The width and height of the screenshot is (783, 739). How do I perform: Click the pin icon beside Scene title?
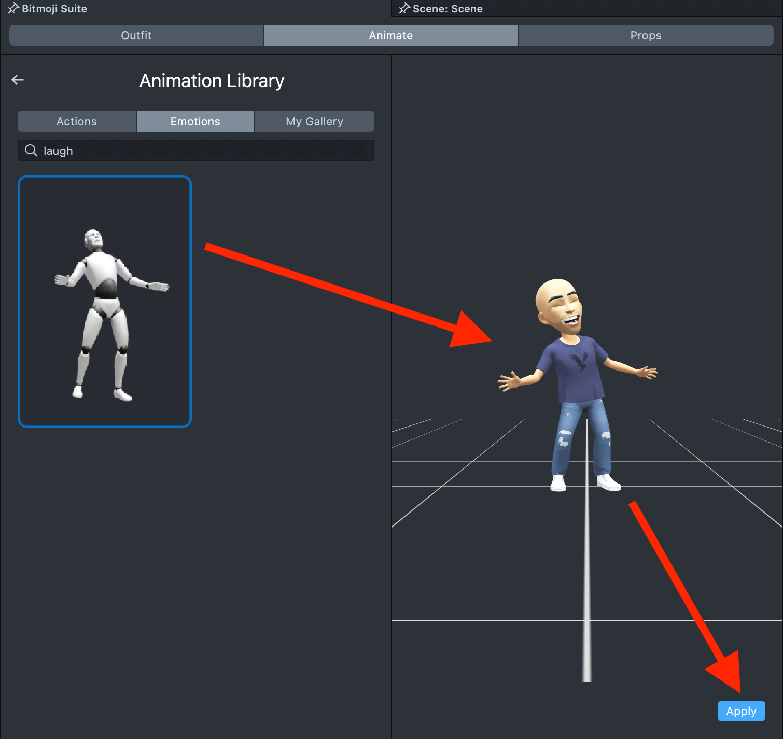(404, 8)
